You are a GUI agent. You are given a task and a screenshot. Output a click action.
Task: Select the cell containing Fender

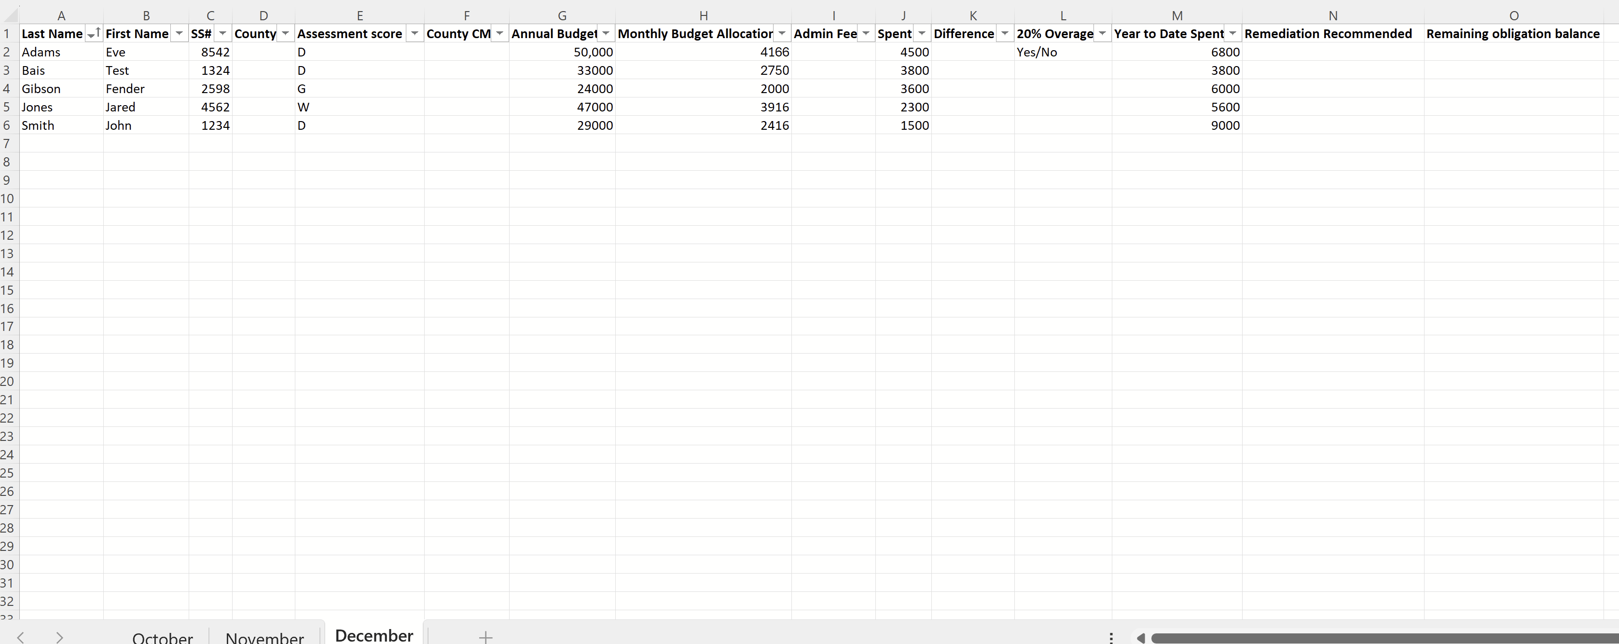146,89
